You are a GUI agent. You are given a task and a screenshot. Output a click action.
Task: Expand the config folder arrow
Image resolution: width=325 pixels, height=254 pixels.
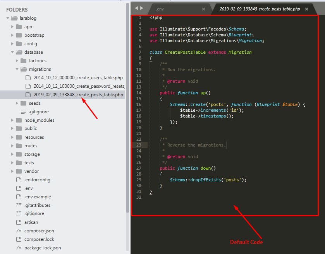(12, 44)
